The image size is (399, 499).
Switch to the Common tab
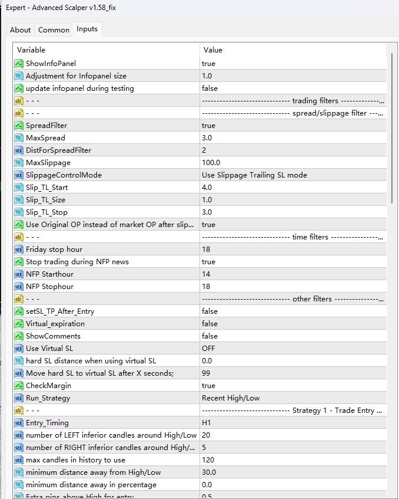[x=54, y=29]
